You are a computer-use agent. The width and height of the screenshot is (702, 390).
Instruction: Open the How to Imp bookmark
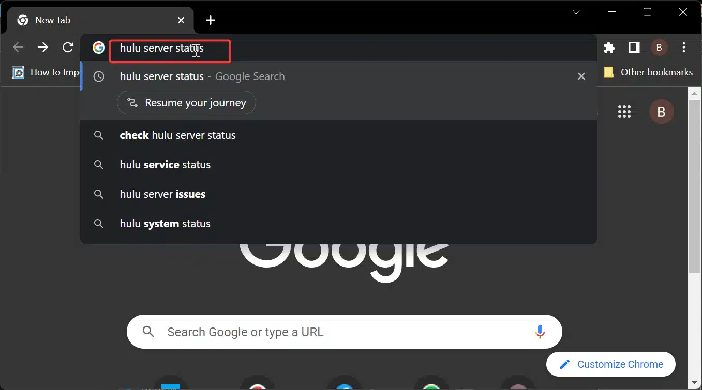coord(46,72)
